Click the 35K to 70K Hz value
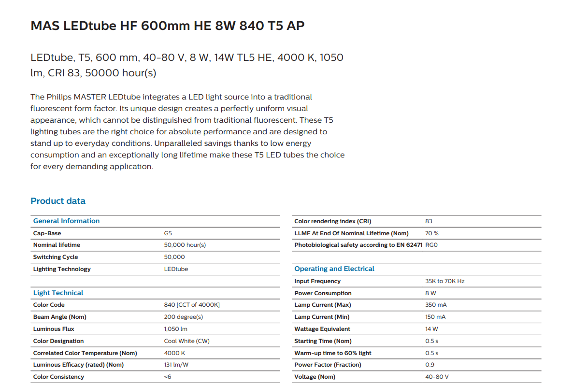 pyautogui.click(x=444, y=281)
